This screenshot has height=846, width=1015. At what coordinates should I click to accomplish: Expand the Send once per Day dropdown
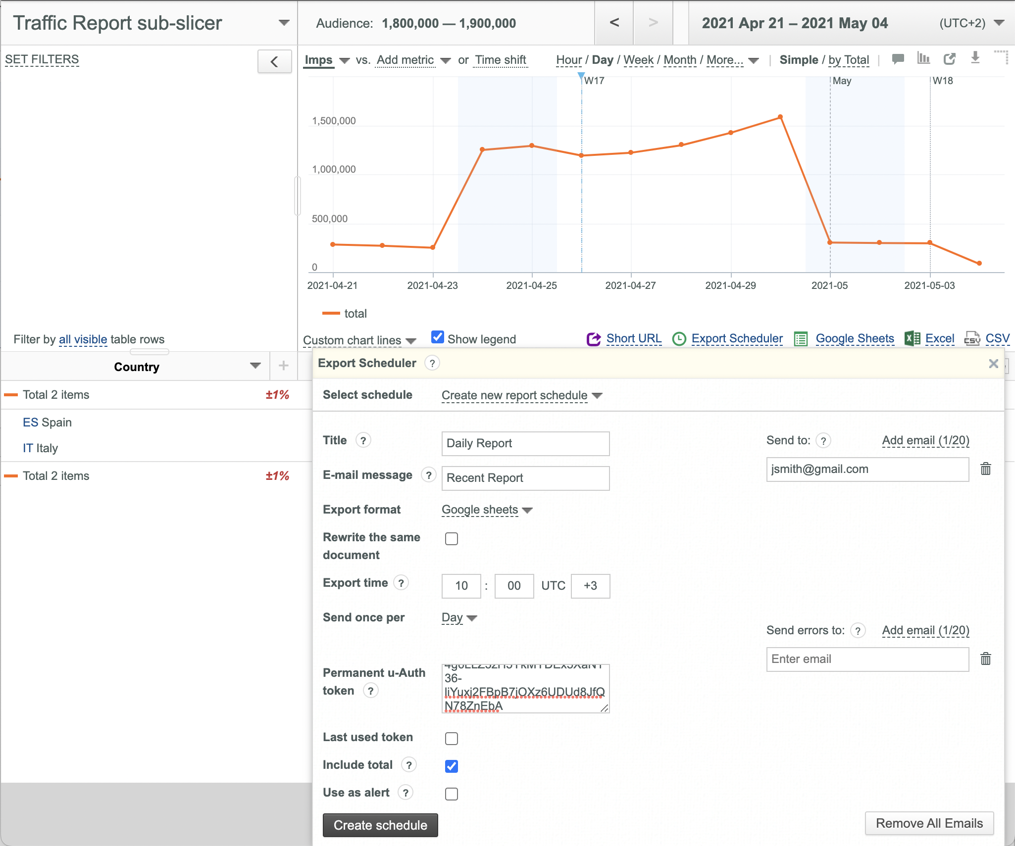459,617
